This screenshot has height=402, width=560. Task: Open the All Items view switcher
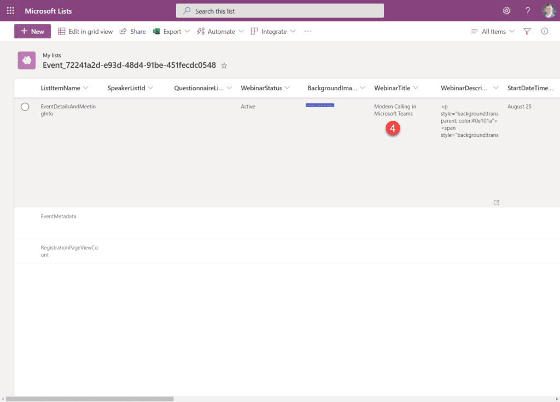[493, 31]
